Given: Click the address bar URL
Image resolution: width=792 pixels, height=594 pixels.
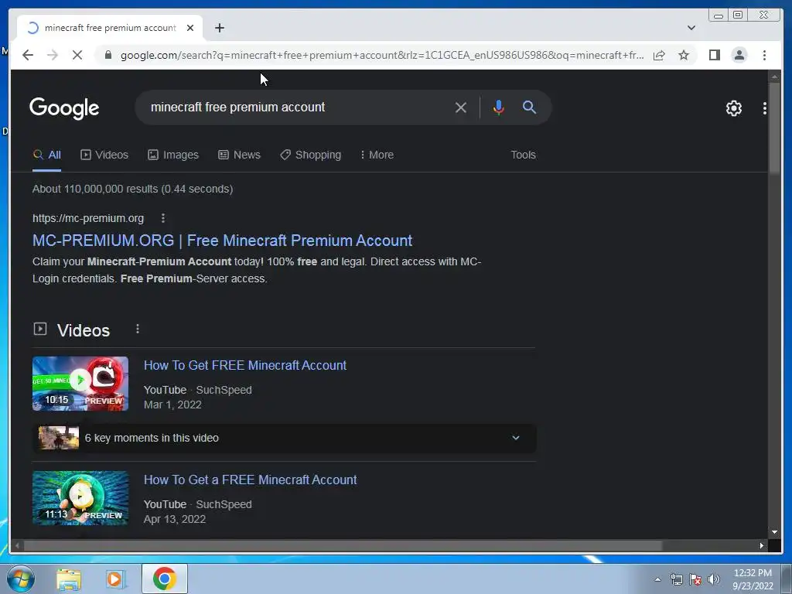Looking at the screenshot, I should coord(382,55).
